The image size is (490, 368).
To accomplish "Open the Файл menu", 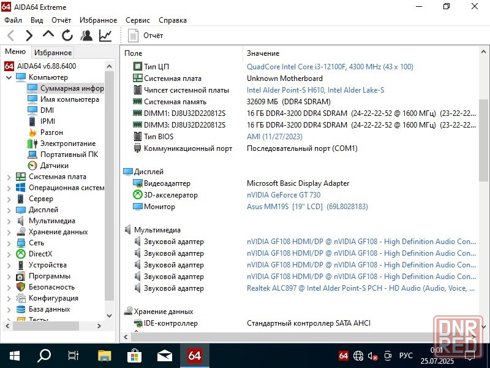I will tap(13, 20).
